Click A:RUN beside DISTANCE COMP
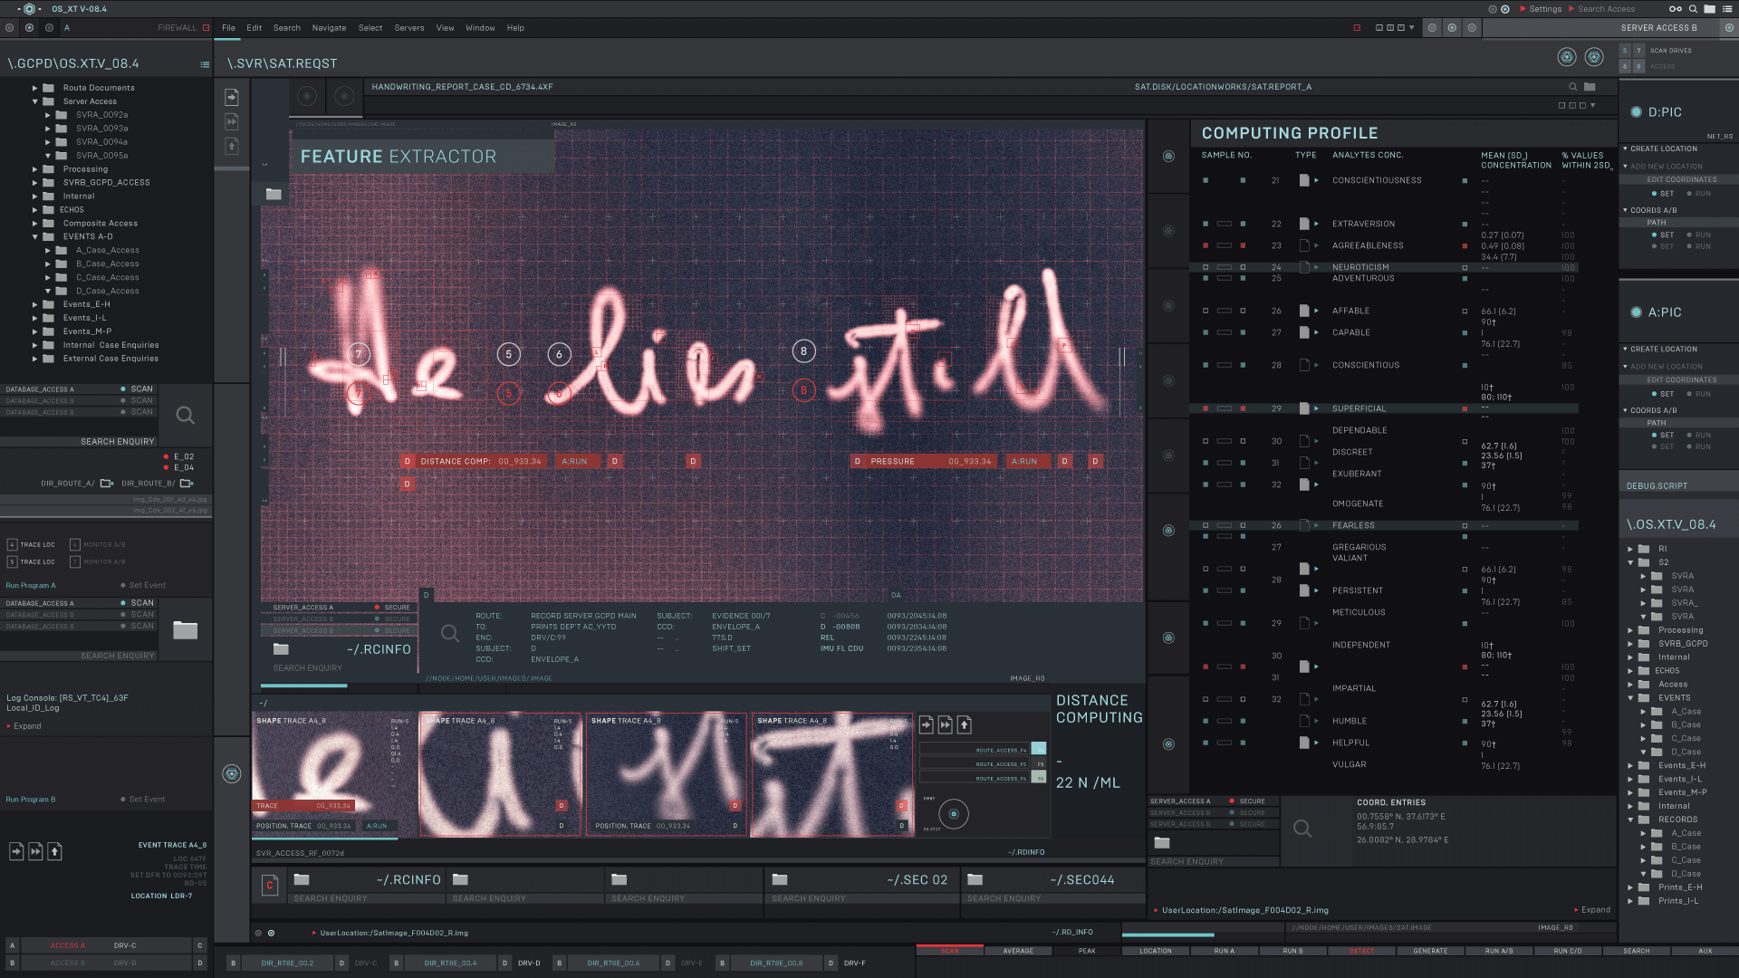 [x=575, y=462]
